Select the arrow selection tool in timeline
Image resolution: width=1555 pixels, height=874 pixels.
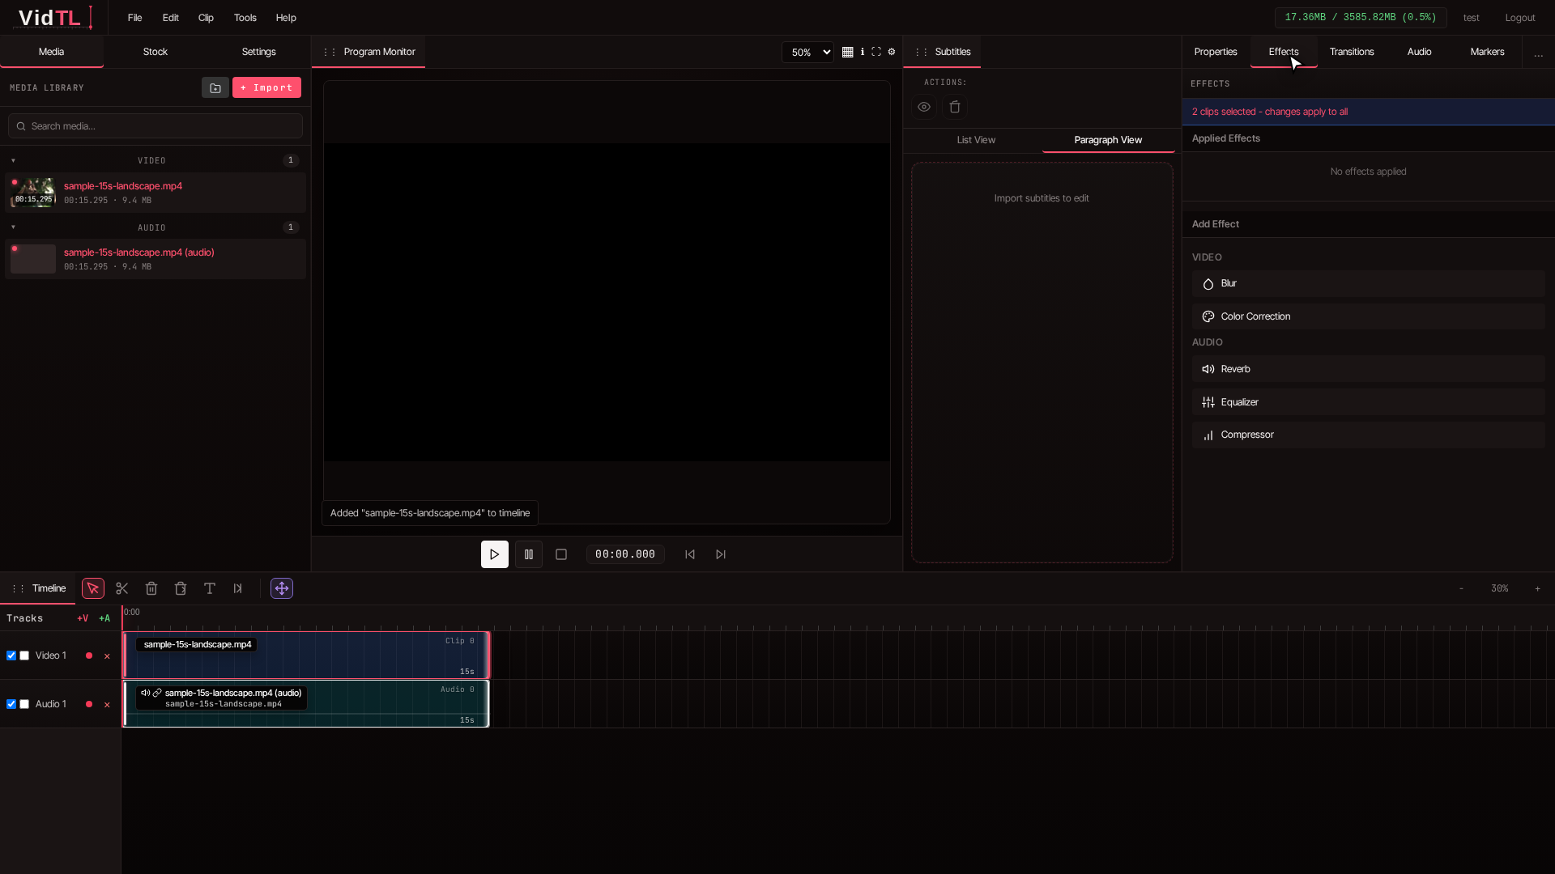[x=93, y=588]
